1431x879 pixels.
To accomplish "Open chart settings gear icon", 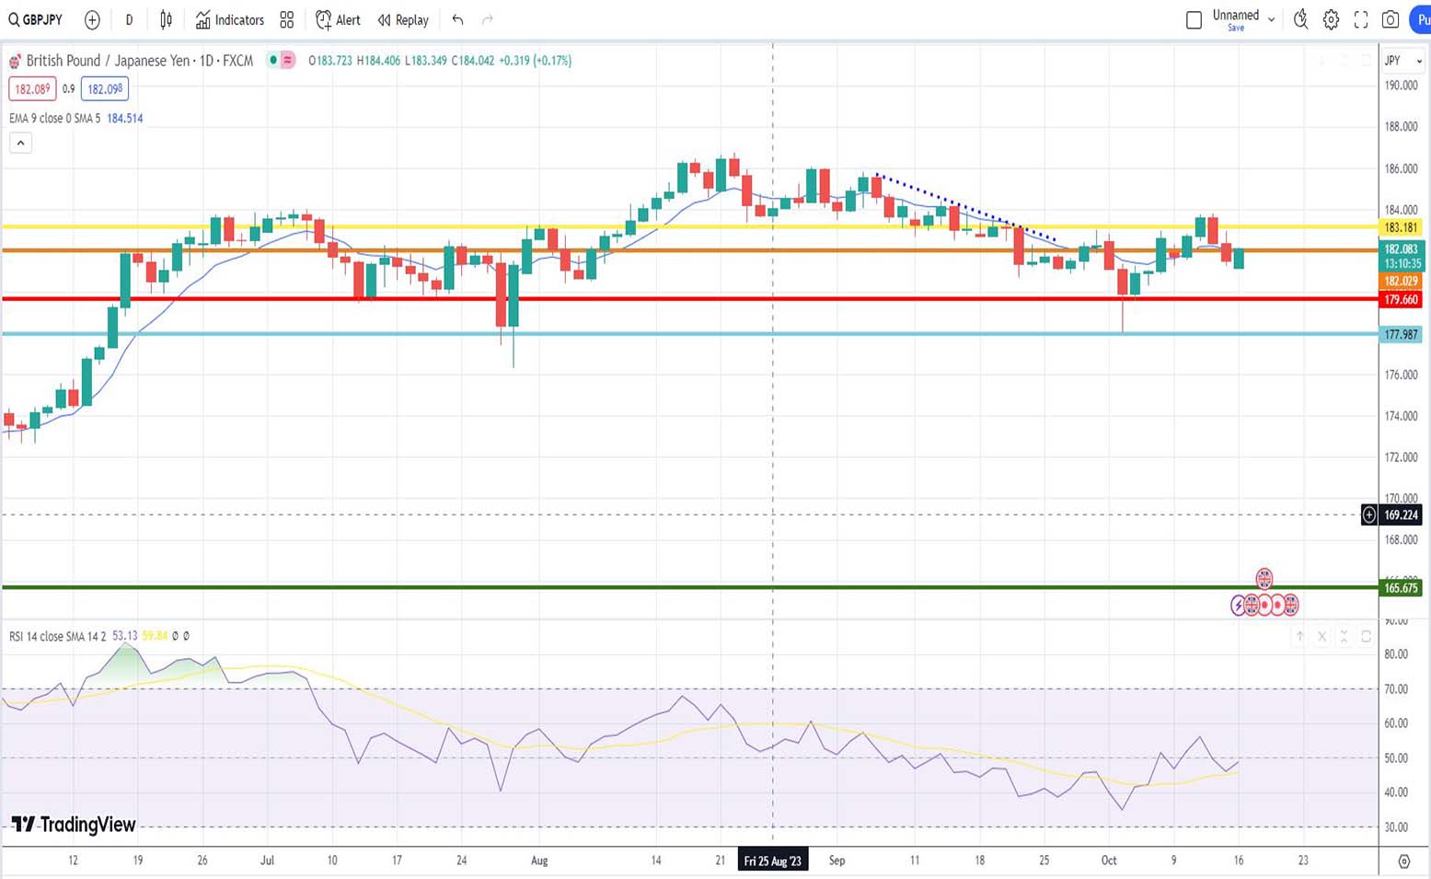I will tap(1331, 19).
